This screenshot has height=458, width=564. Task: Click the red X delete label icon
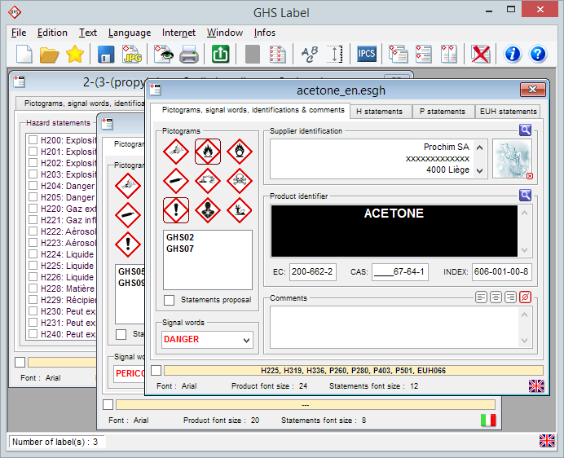click(481, 55)
